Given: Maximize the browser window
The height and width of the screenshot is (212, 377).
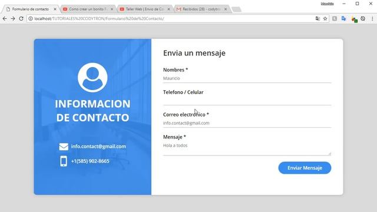Looking at the screenshot, I should coord(358,4).
